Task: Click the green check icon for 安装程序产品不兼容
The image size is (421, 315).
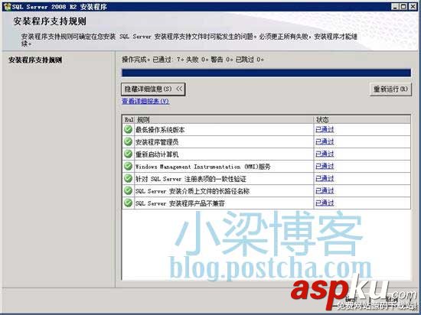Action: (x=129, y=203)
